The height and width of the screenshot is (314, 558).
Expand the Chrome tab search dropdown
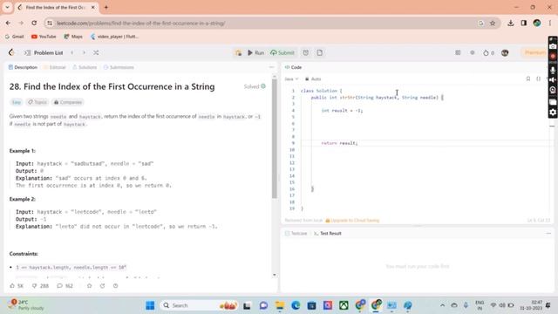[7, 7]
